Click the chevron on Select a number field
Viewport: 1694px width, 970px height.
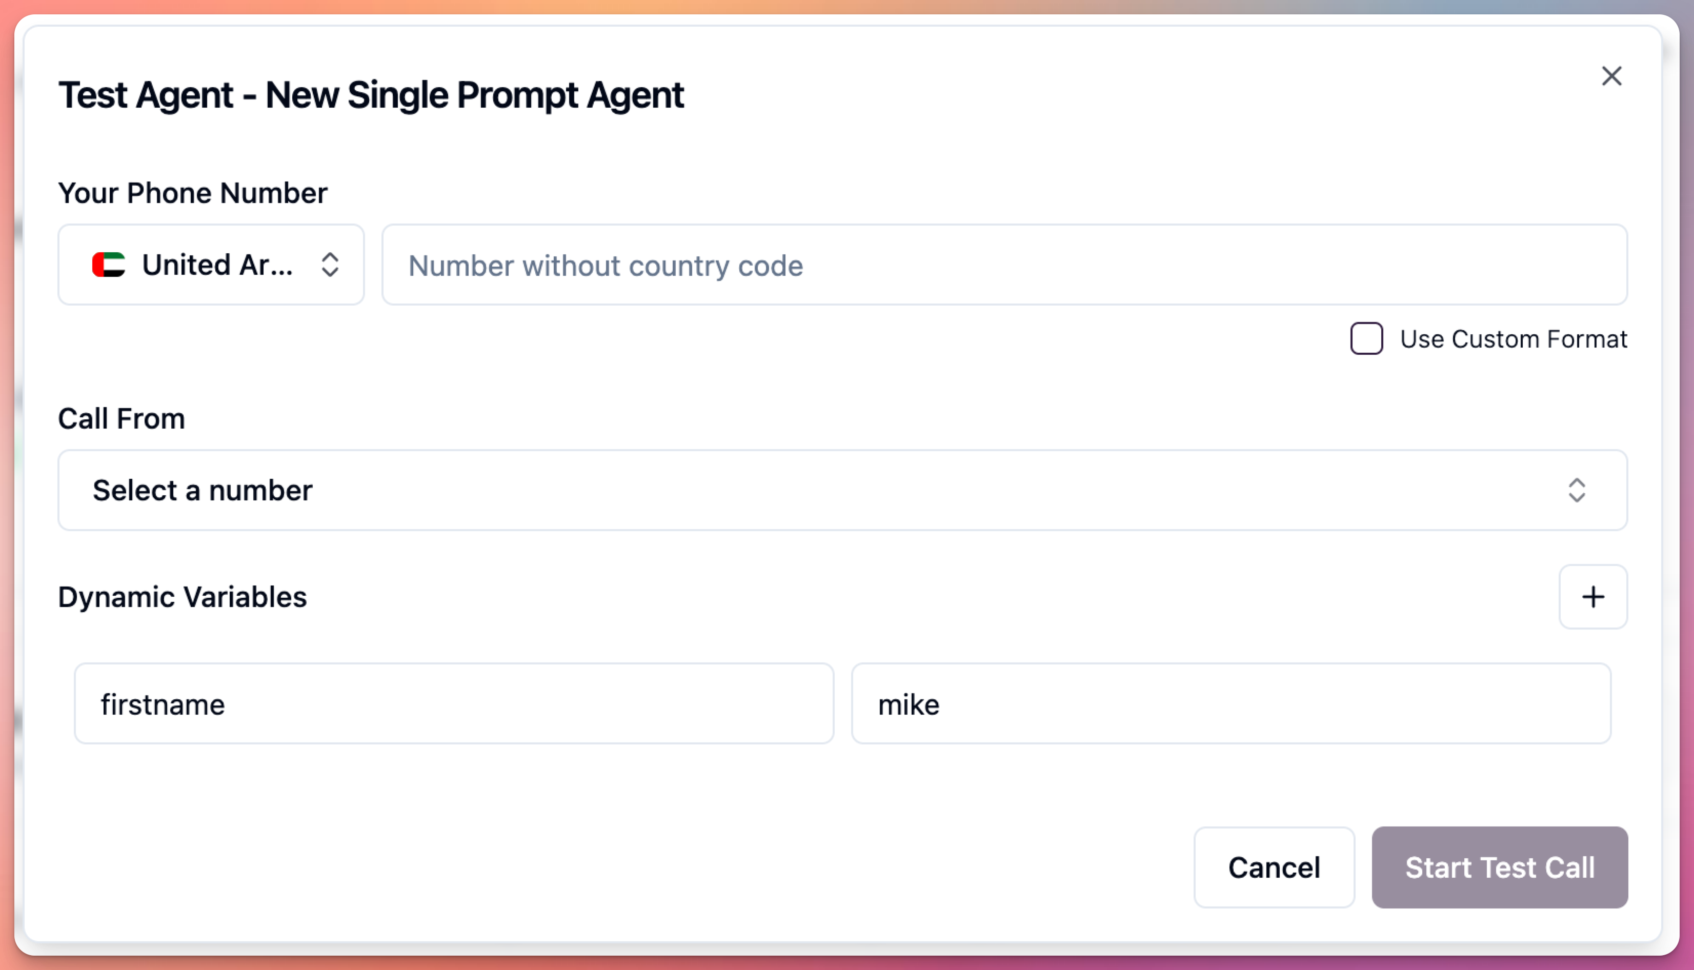tap(1578, 491)
